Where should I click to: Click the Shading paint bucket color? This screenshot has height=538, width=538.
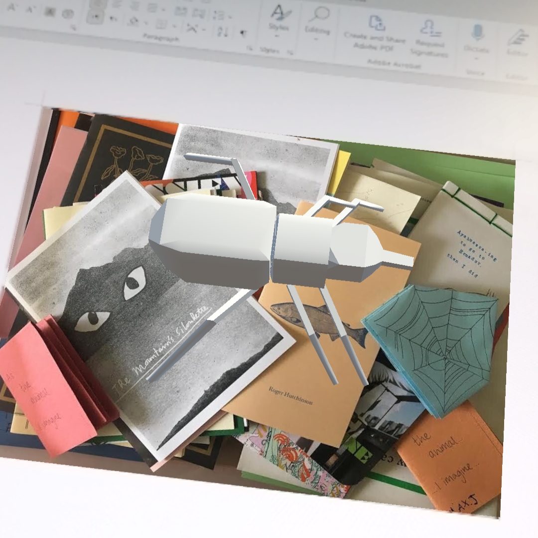[133, 21]
